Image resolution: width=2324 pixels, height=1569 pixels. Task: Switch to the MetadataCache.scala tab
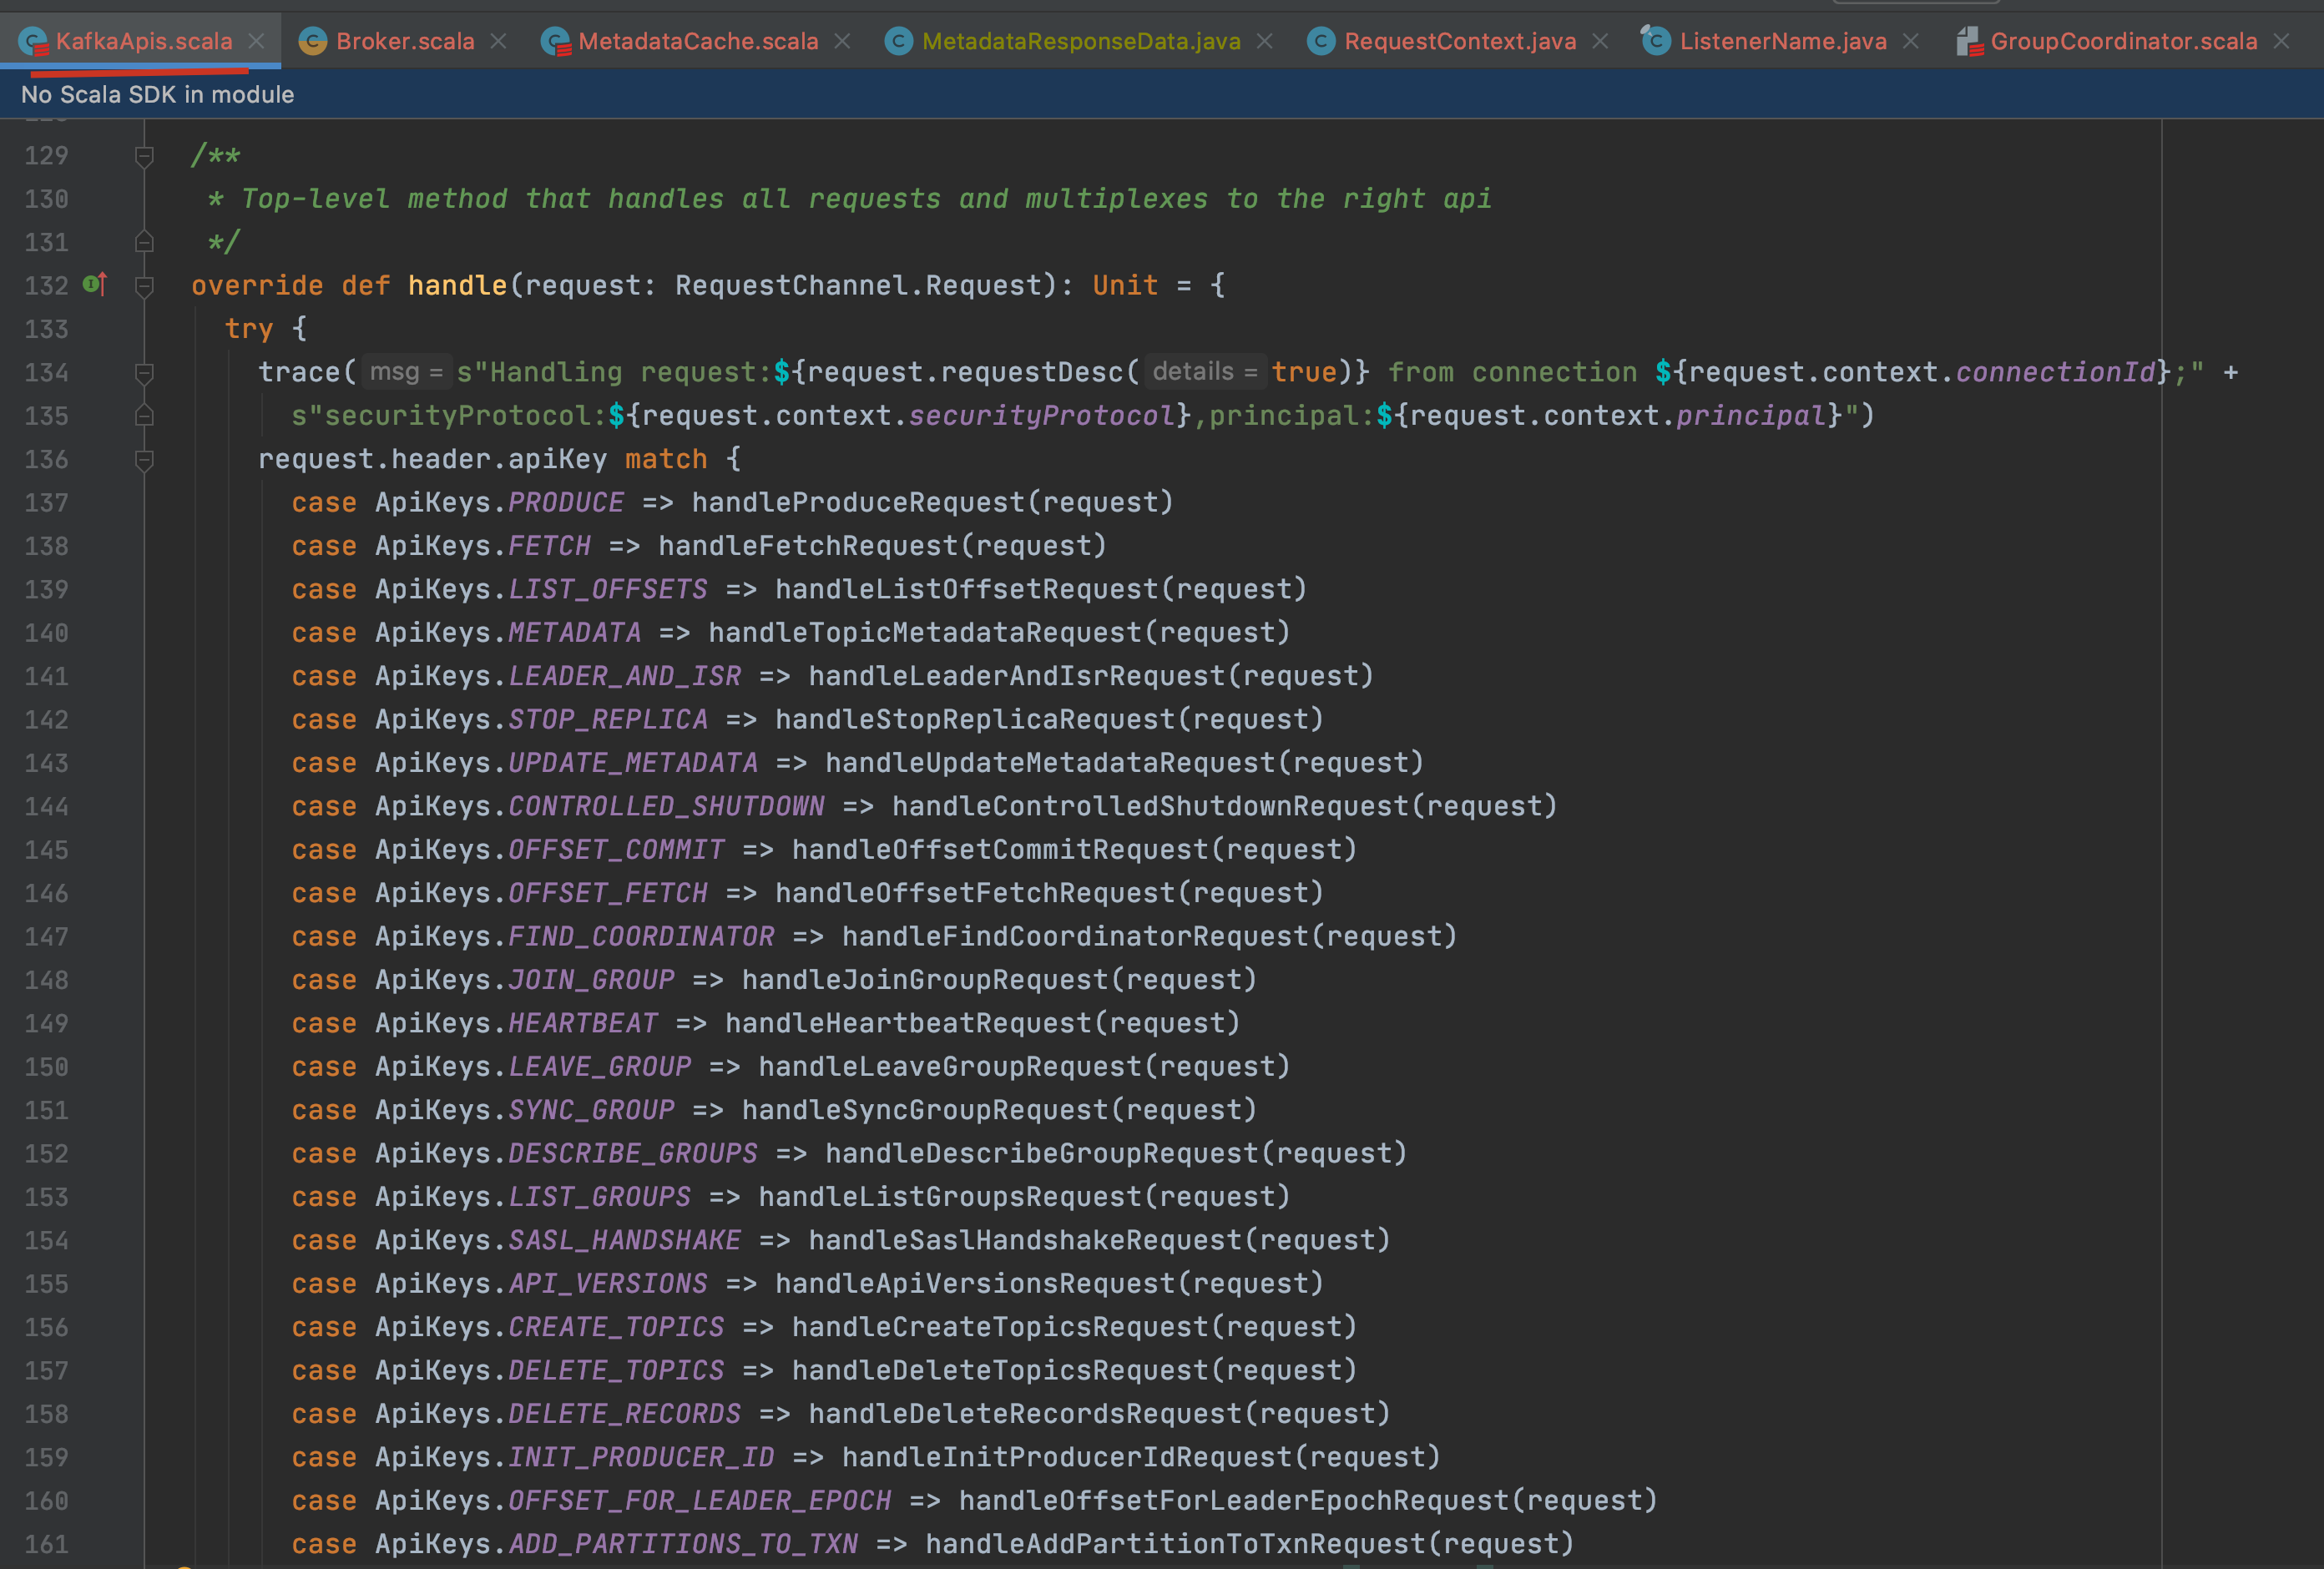pos(697,41)
